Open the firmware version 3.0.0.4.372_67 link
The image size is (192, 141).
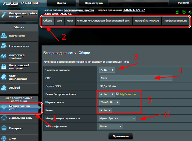click(134, 10)
